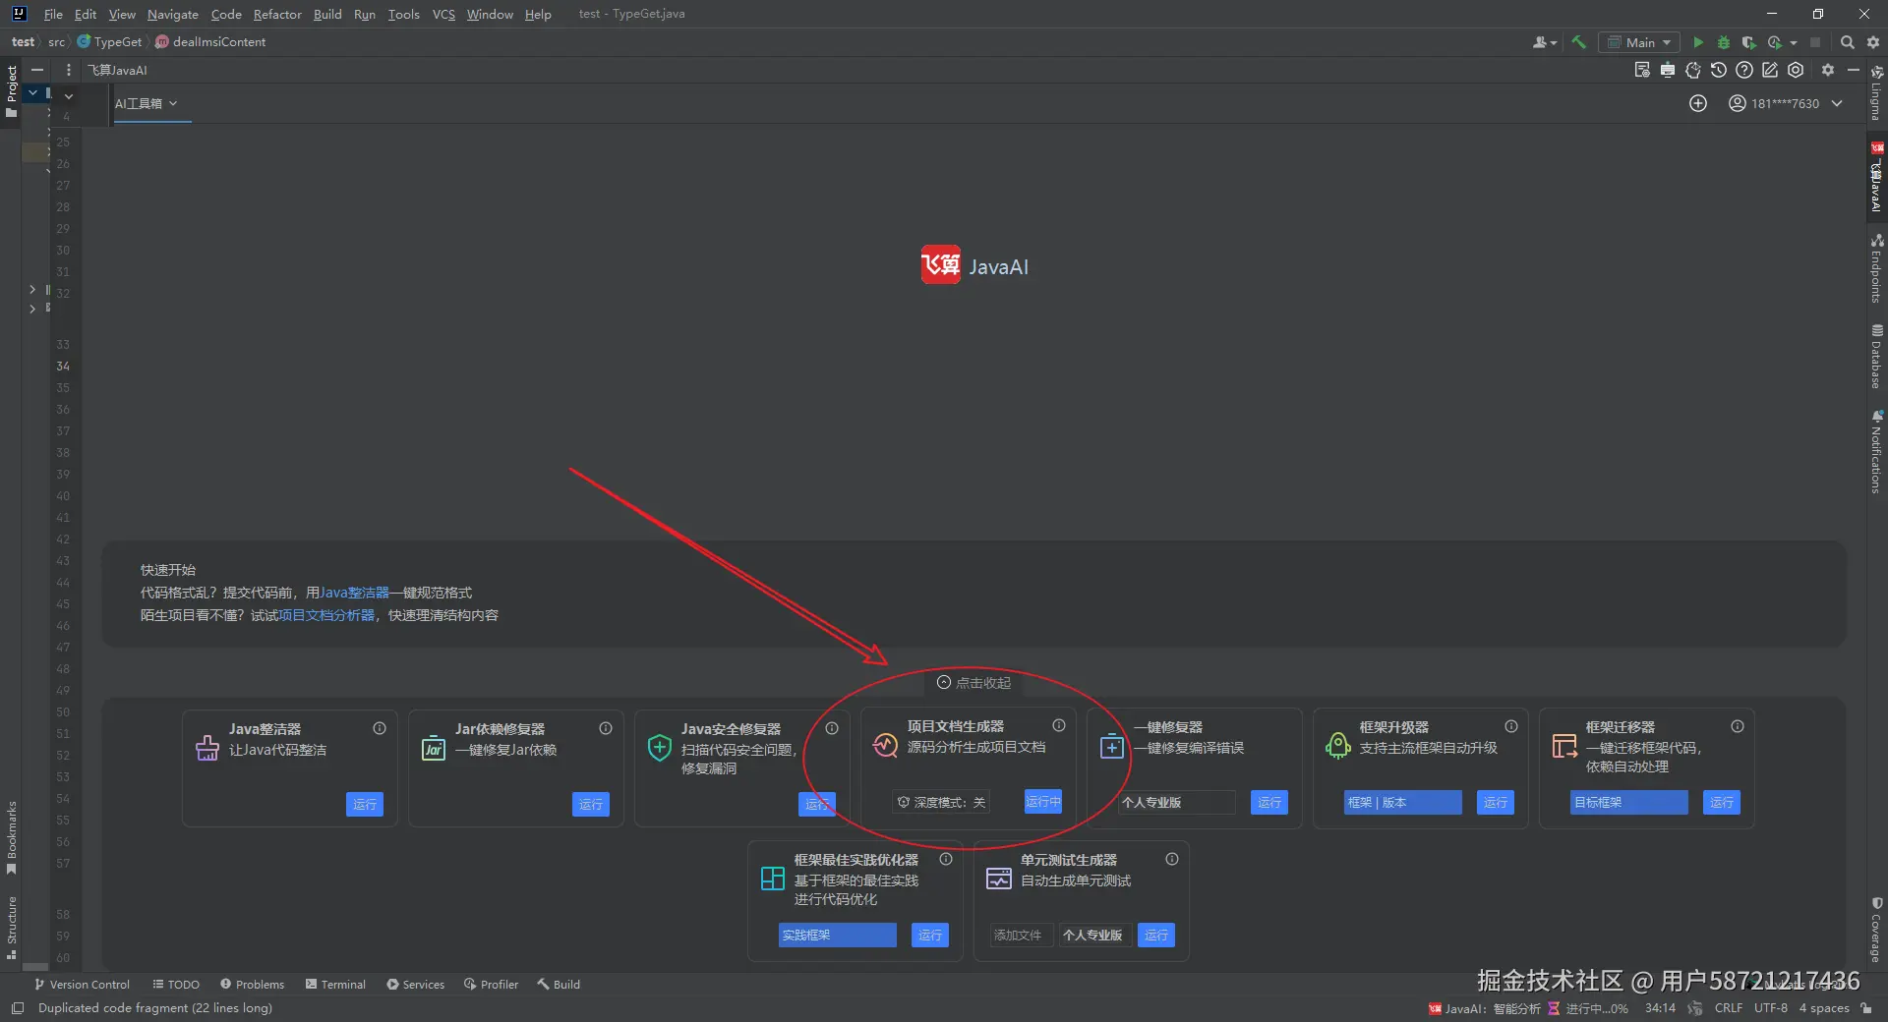Open the Build menu
Screen dimensions: 1888x1022
[327, 14]
